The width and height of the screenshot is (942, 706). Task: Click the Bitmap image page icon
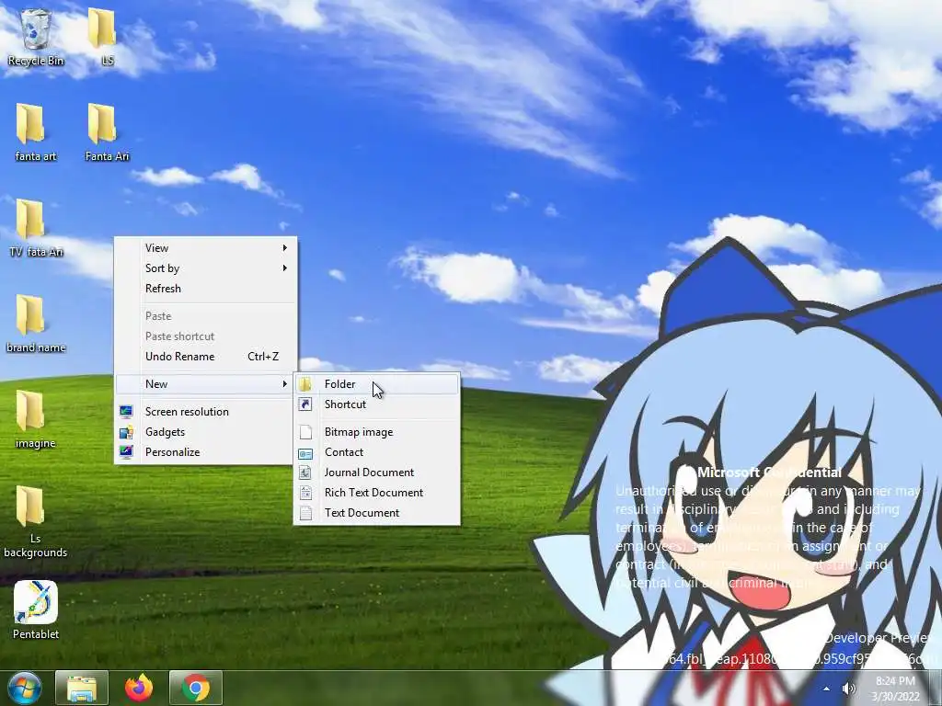pos(305,432)
